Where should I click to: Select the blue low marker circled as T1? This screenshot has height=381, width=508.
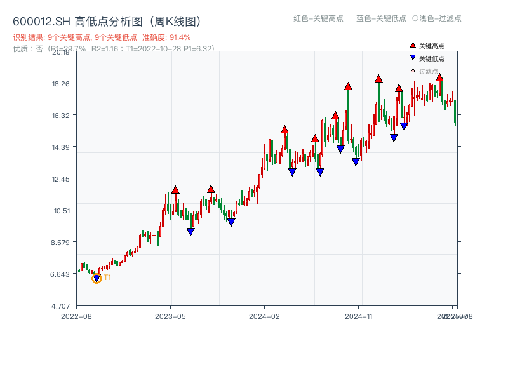pos(97,278)
